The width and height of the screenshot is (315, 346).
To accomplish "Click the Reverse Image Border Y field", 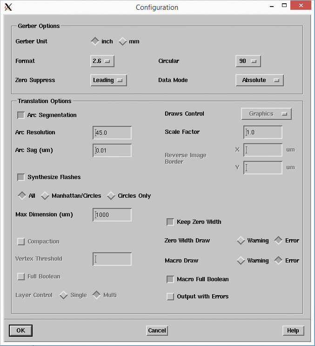I will [x=263, y=167].
